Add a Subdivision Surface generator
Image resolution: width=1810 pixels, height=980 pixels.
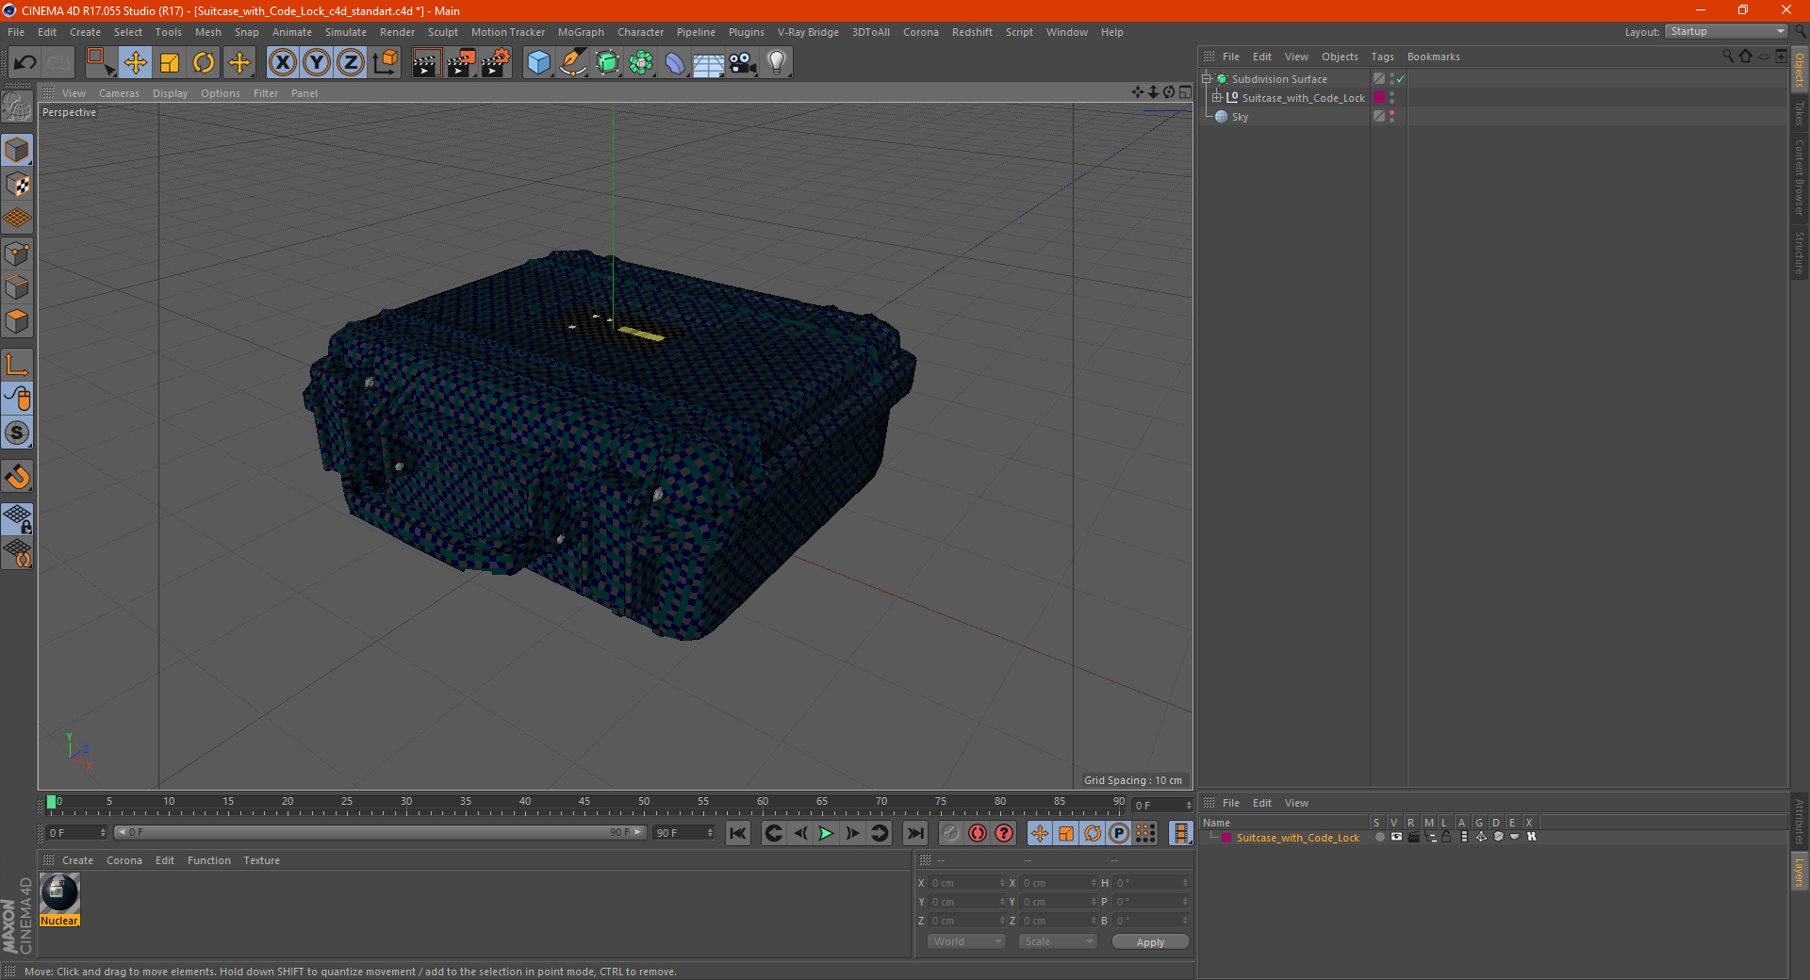tap(607, 63)
